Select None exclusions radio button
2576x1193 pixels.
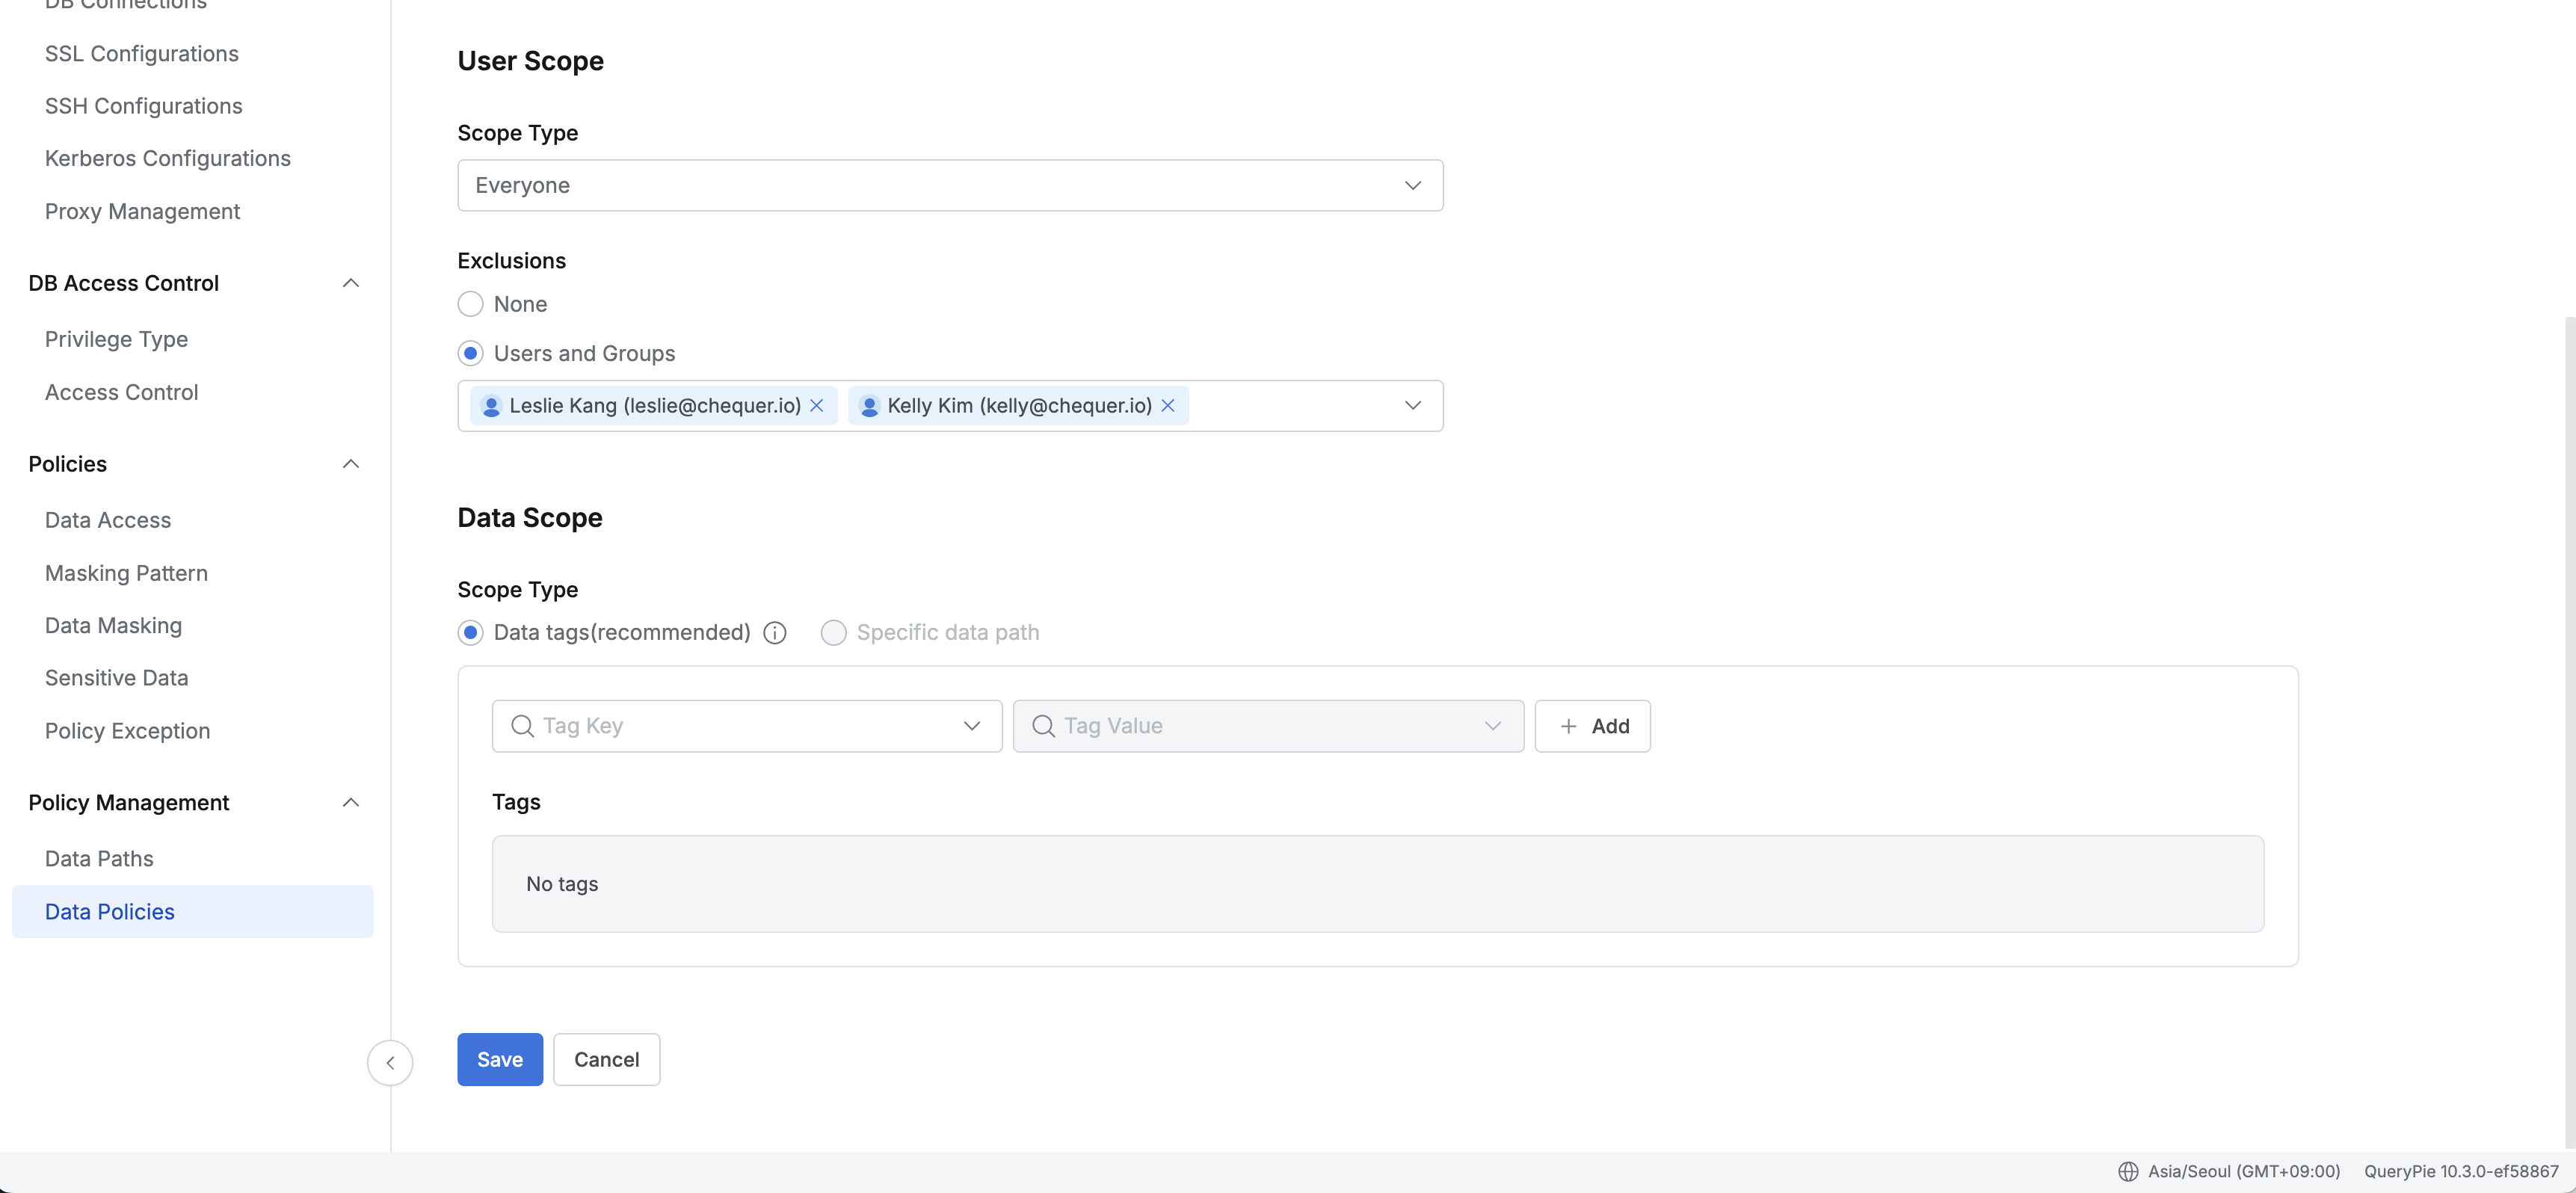tap(470, 304)
